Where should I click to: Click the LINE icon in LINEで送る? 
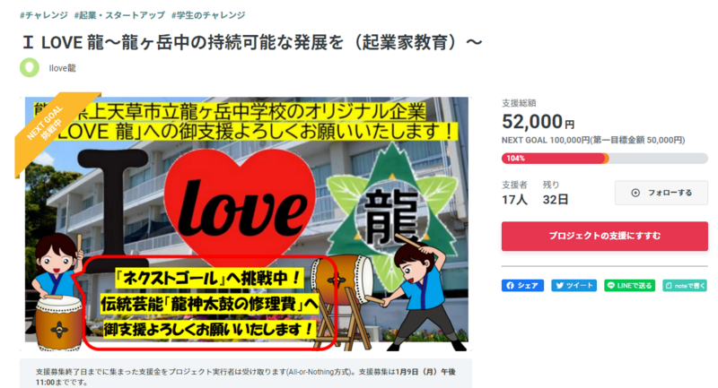[x=611, y=286]
